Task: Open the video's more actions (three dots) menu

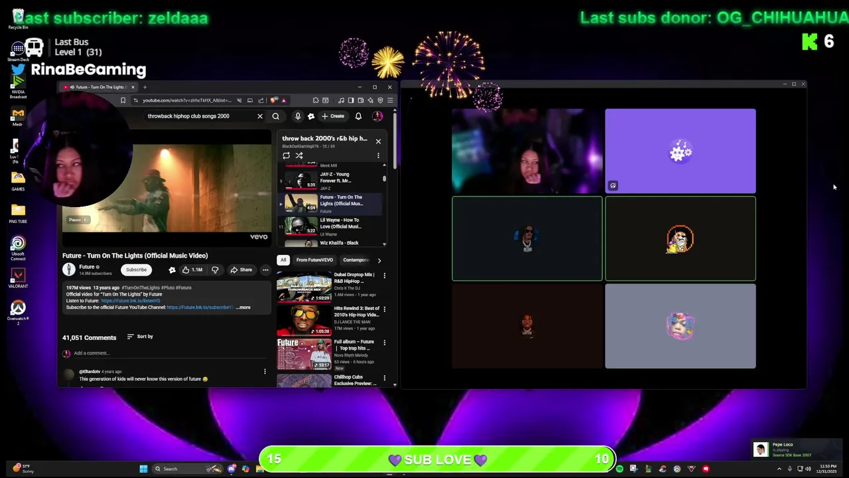Action: pos(265,270)
